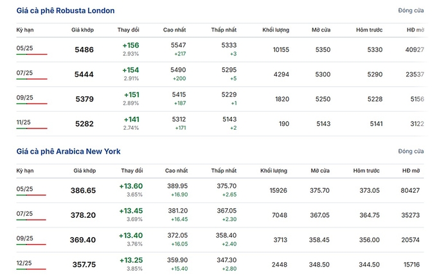This screenshot has height=275, width=437.
Task: Open the Giá cà phê Arabica New York heading
Action: point(69,151)
